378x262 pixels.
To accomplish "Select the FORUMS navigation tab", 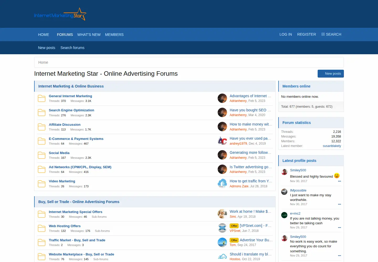I will pyautogui.click(x=65, y=35).
